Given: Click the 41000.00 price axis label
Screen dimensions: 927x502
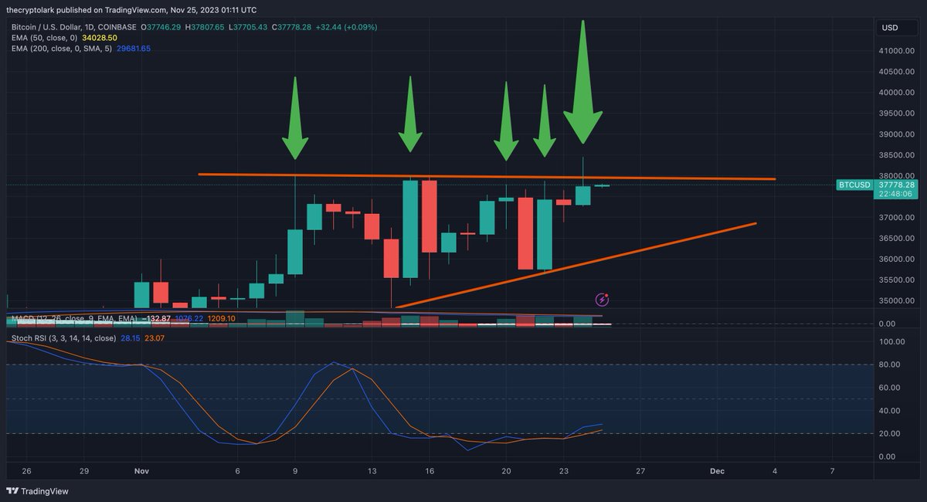Looking at the screenshot, I should (898, 51).
